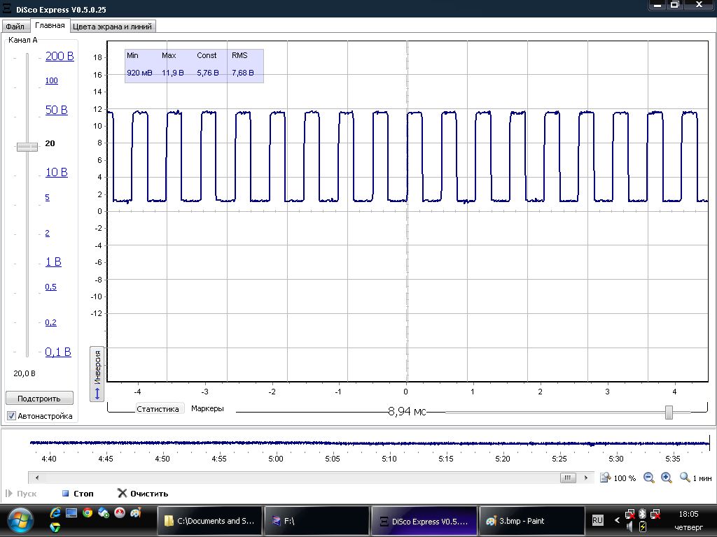The image size is (717, 537).
Task: Switch to the Главная tab
Action: [50, 26]
